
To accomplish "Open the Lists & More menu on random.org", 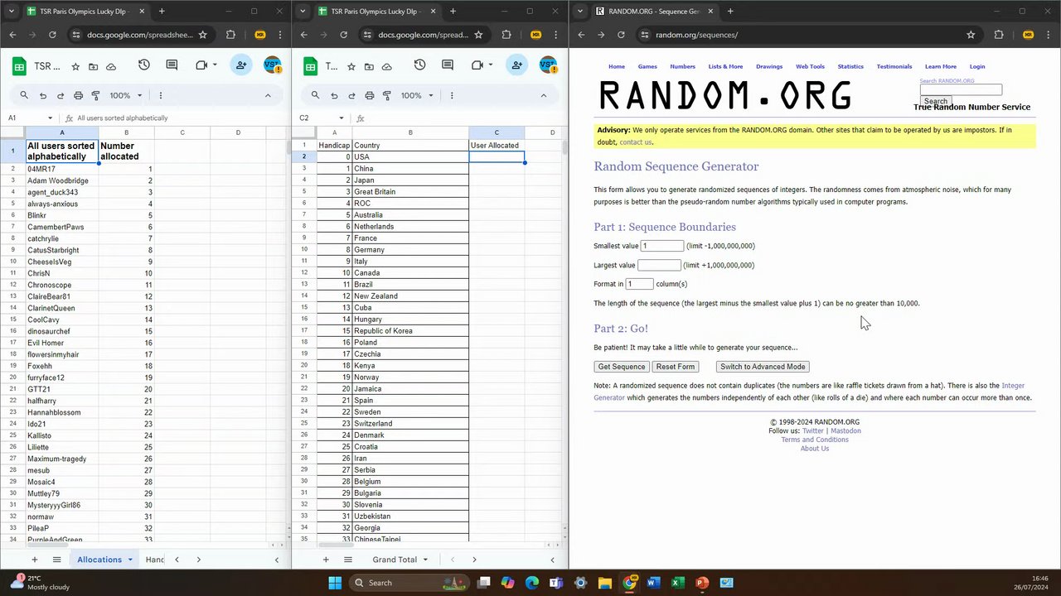I will (725, 66).
